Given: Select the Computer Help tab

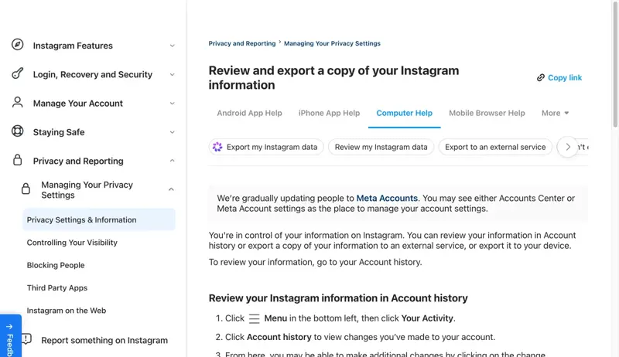Looking at the screenshot, I should point(404,113).
